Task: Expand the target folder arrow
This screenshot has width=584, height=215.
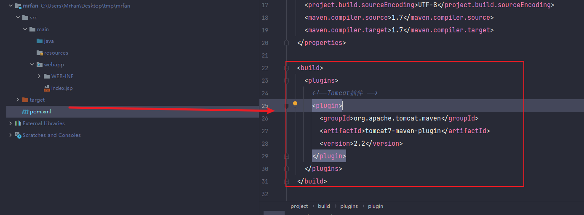Action: click(x=18, y=100)
